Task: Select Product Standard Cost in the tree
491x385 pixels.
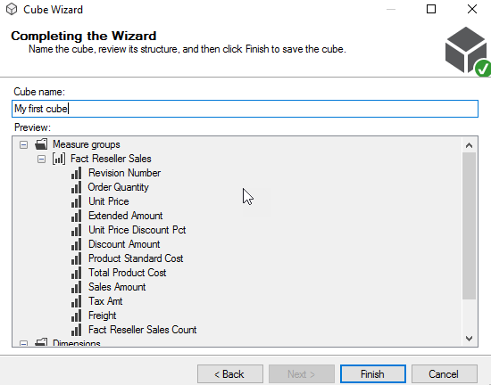Action: [136, 258]
